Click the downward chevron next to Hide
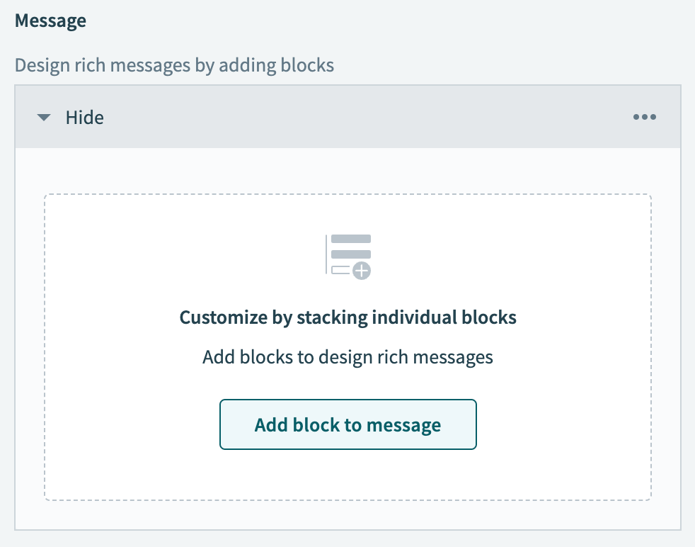The image size is (695, 547). coord(44,118)
